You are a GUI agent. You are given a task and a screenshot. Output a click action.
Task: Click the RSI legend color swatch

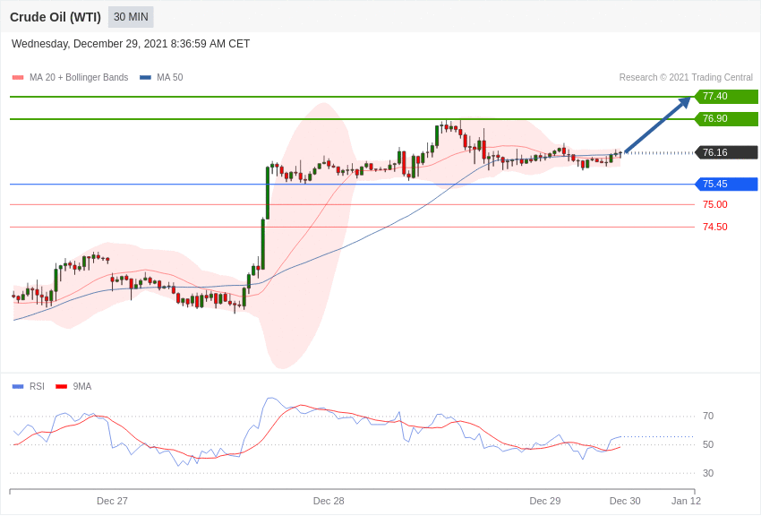coord(18,387)
